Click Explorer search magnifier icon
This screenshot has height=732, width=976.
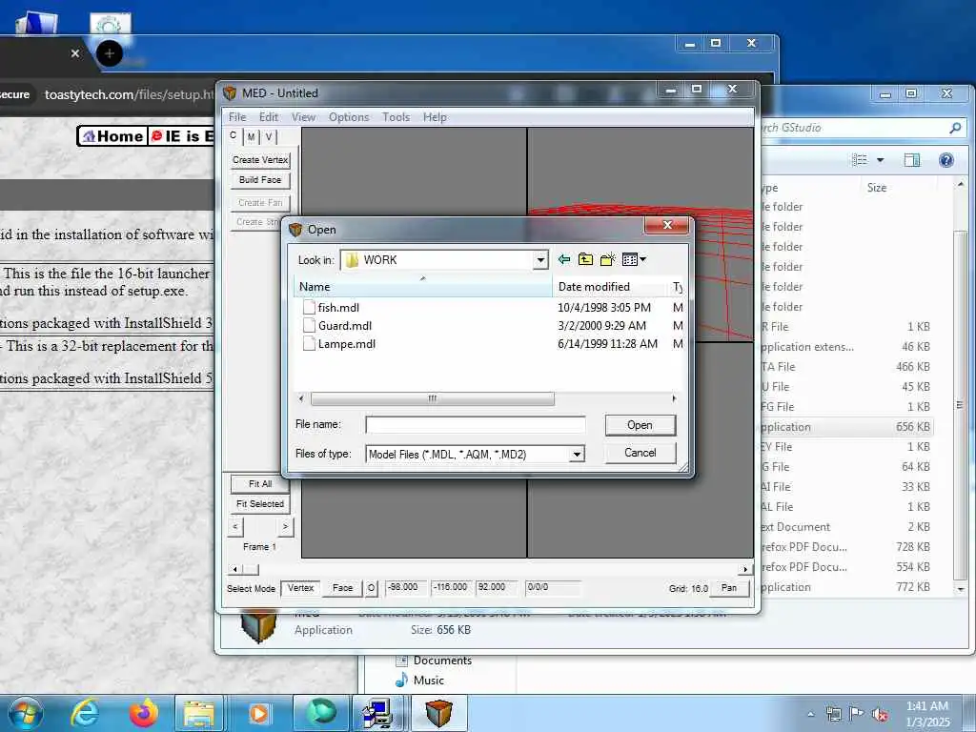955,128
